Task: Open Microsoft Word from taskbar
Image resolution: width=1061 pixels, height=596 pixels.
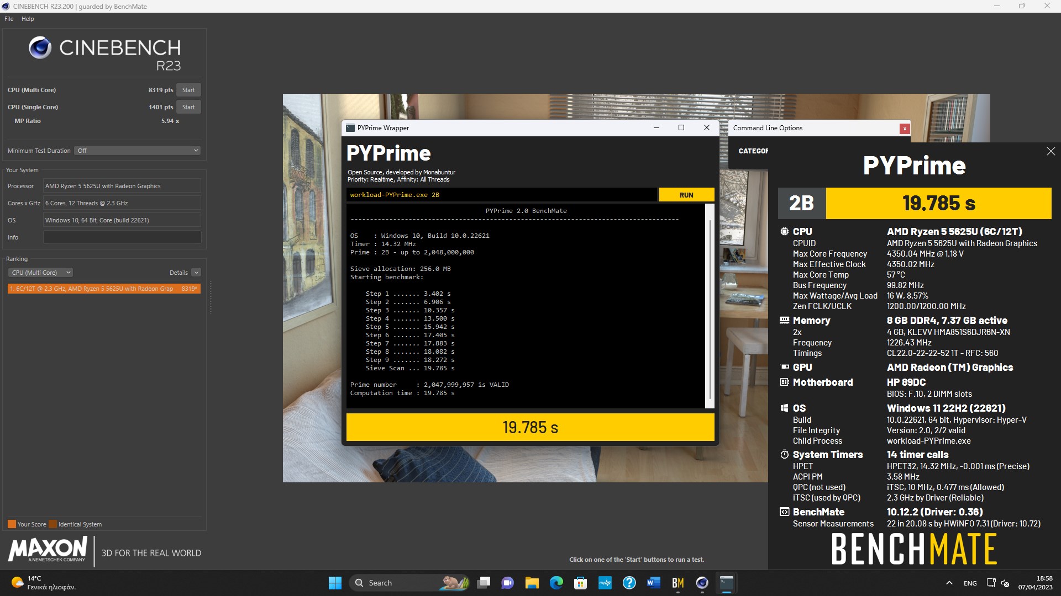Action: (x=654, y=583)
